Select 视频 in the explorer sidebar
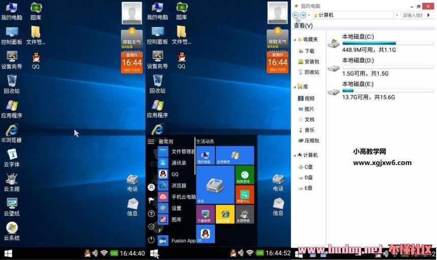The width and height of the screenshot is (437, 260). [x=306, y=99]
